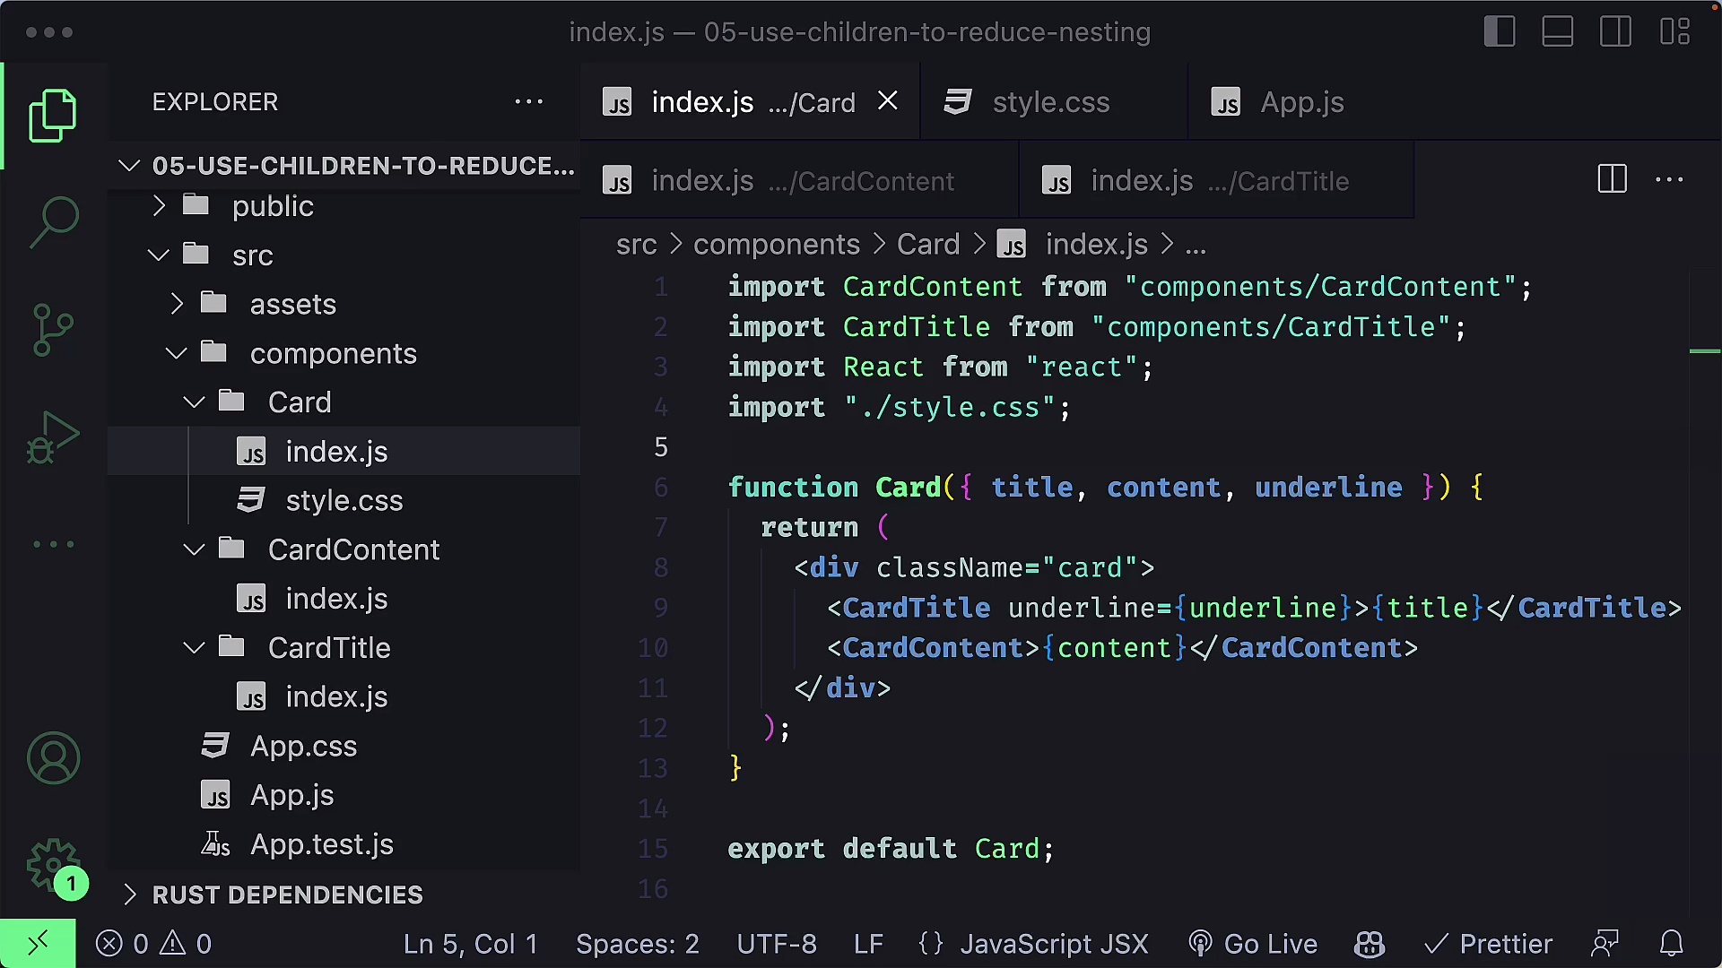Change the LF end of line sequence
Screen dimensions: 1722x968
[x=868, y=944]
